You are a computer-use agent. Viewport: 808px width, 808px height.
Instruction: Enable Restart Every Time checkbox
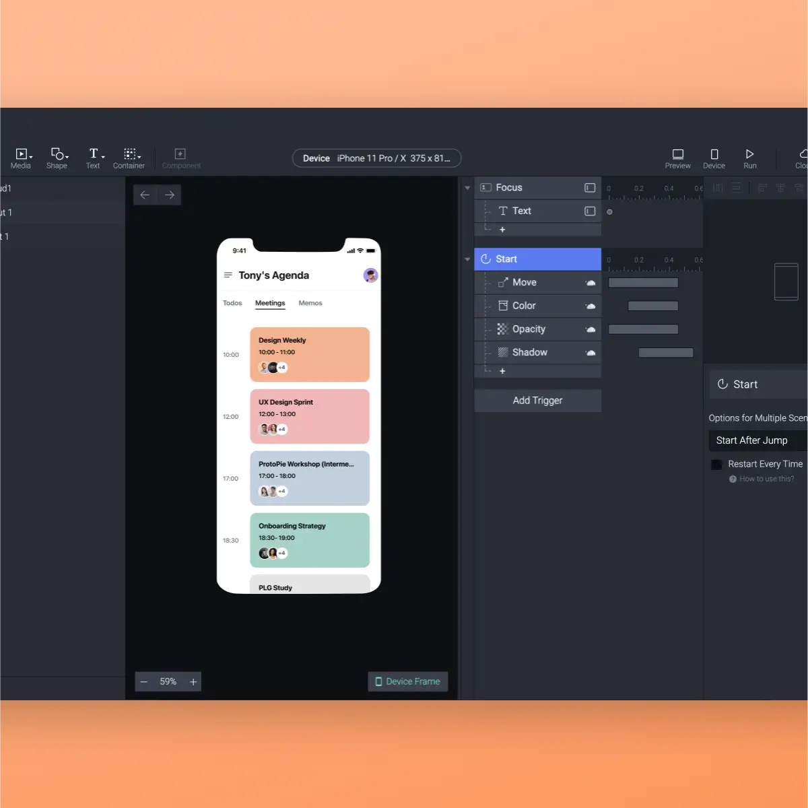point(716,465)
